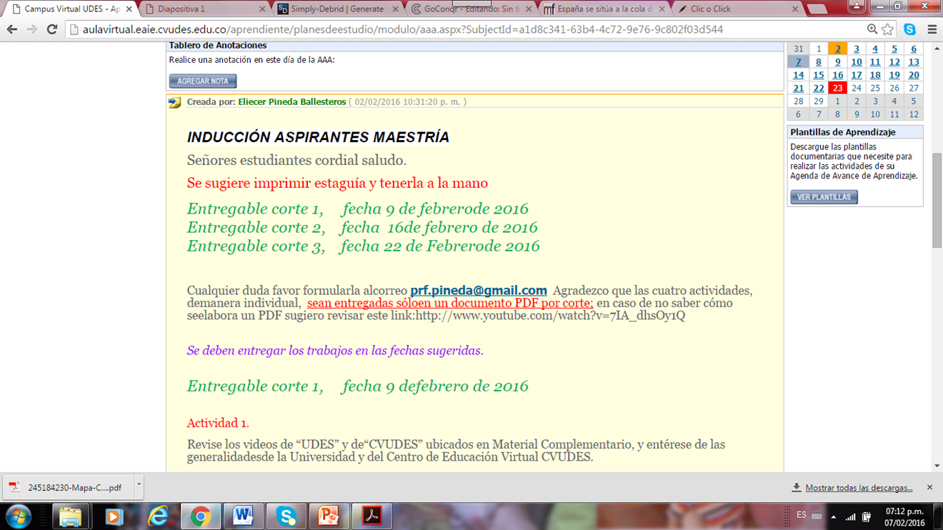The width and height of the screenshot is (943, 530).
Task: Open PowerPoint from the taskbar
Action: coord(329,516)
